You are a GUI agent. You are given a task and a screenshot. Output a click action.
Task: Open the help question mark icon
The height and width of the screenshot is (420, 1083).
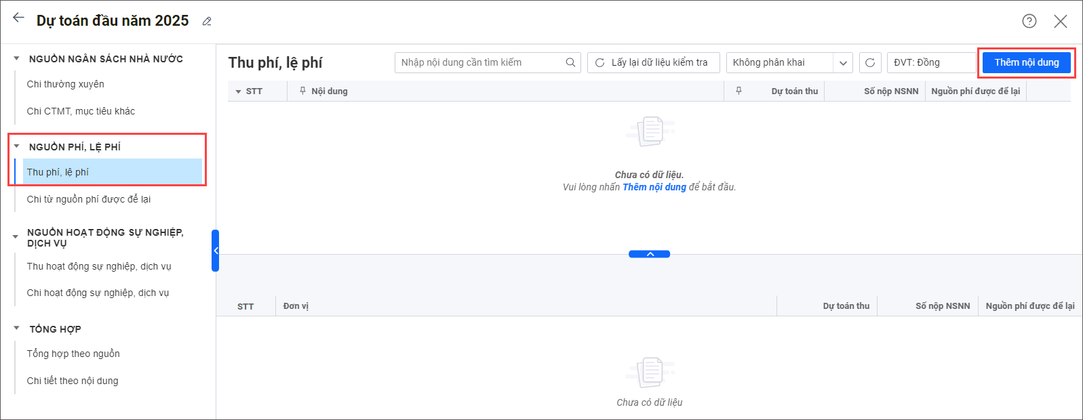[1029, 21]
